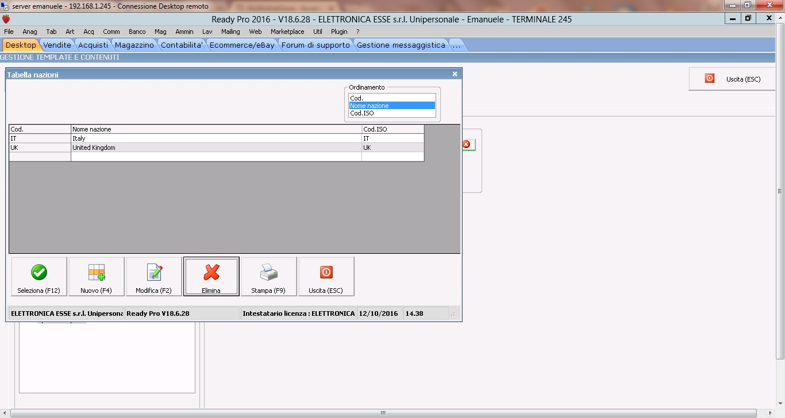Switch to the Vendite tab
The width and height of the screenshot is (785, 418).
pos(57,45)
